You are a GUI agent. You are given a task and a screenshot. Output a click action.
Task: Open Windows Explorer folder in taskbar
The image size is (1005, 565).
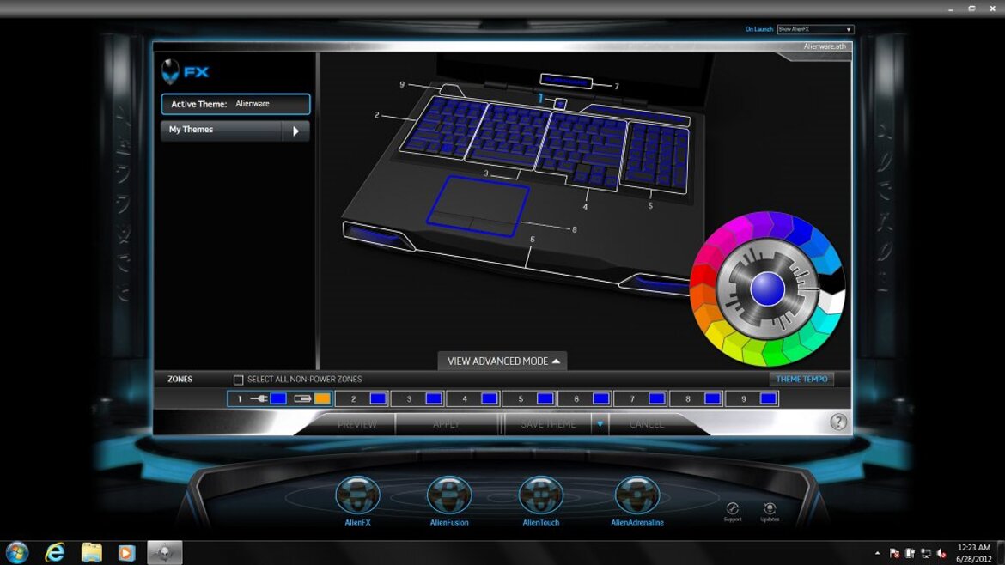[91, 552]
